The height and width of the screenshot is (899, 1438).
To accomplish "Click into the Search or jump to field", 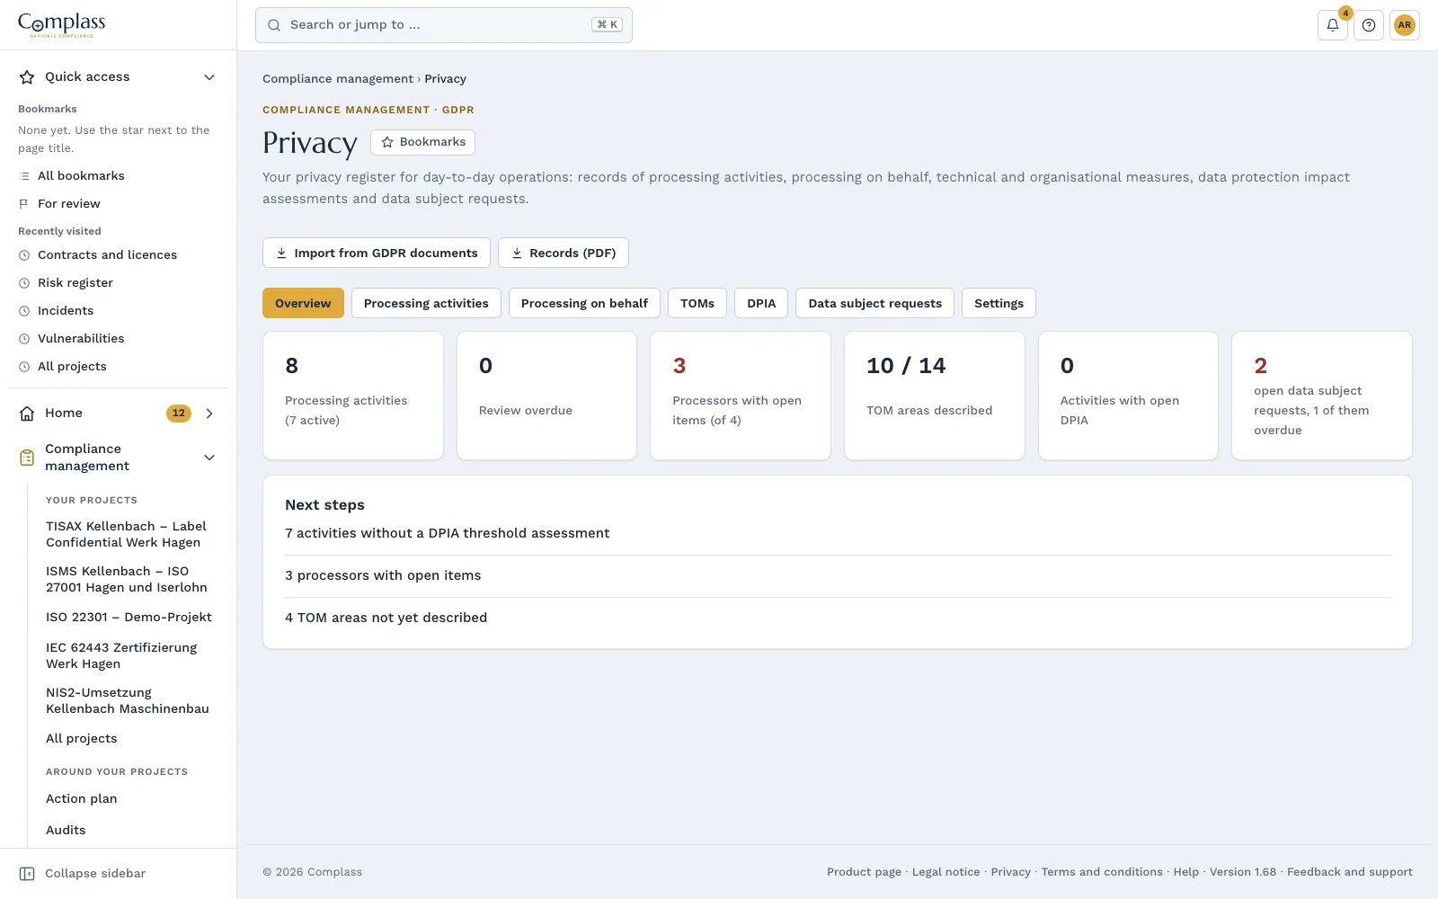I will (x=444, y=25).
